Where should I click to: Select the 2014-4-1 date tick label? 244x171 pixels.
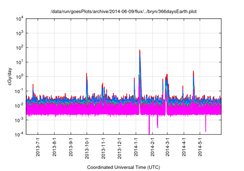click(x=183, y=148)
